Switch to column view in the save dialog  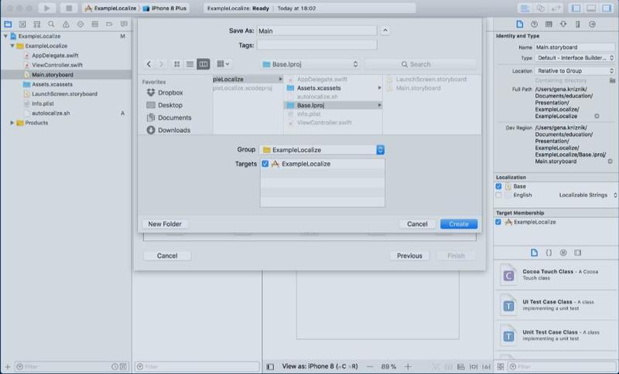coord(203,64)
